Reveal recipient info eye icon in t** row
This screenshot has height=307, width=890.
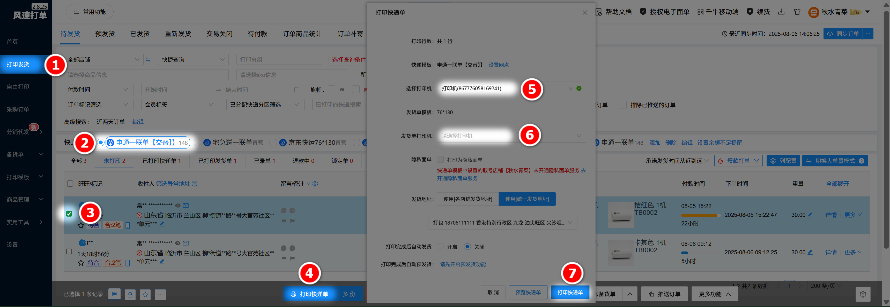[x=177, y=243]
